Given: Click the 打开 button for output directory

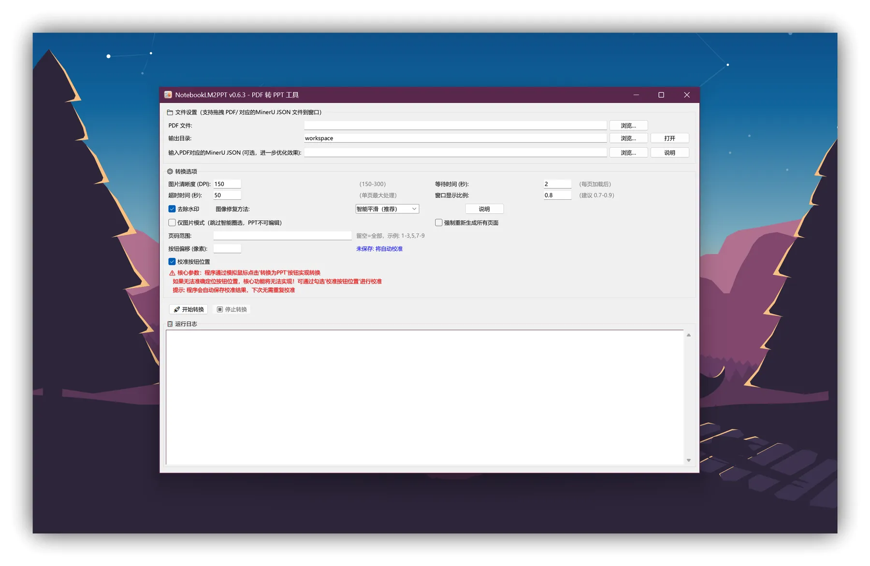Looking at the screenshot, I should 669,138.
